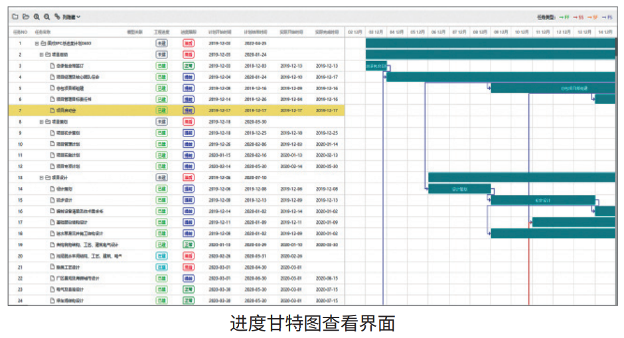Click the SS red arrow legend item
The image size is (624, 338).
578,17
